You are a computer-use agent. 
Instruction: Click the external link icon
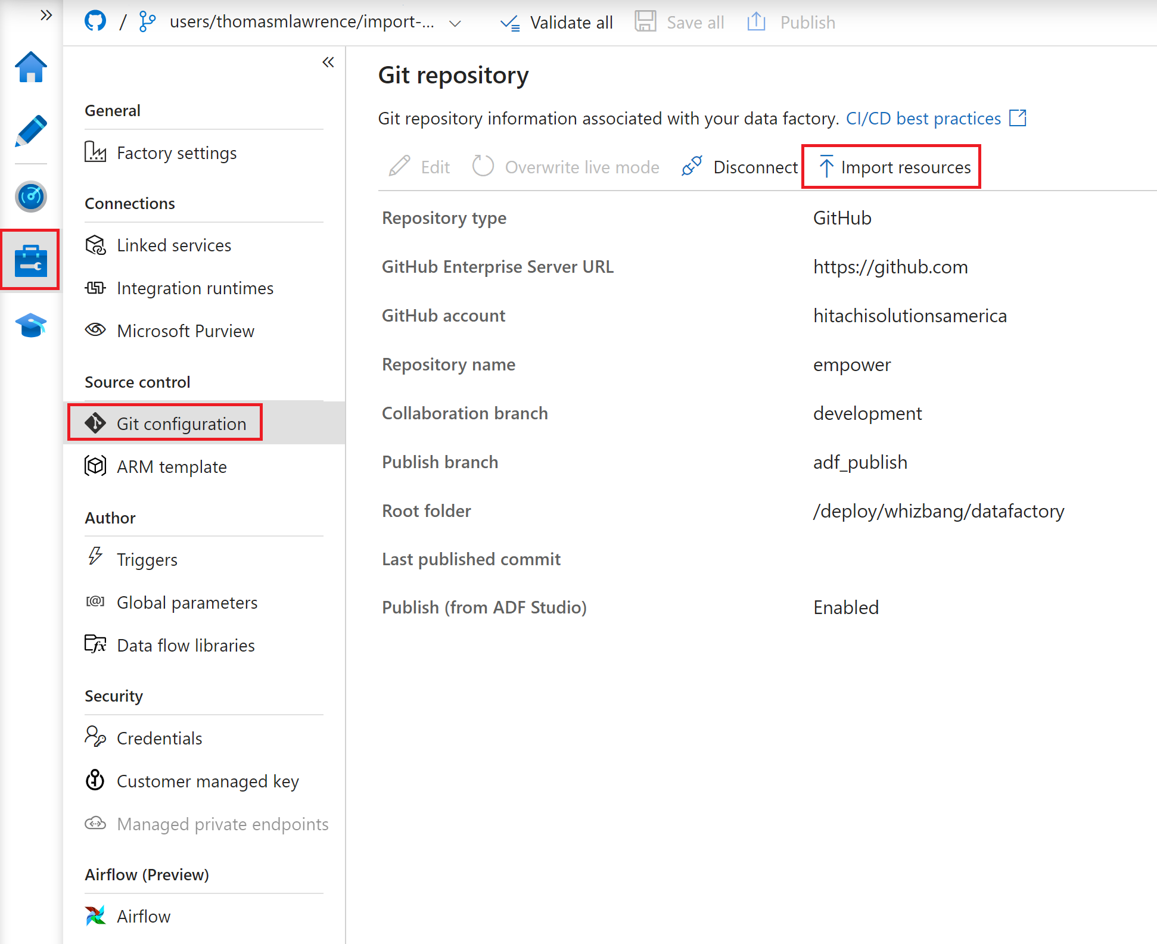point(1018,118)
